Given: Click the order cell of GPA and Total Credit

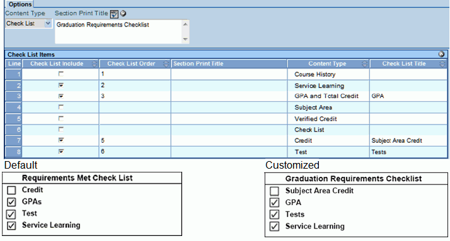Looking at the screenshot, I should tap(135, 96).
